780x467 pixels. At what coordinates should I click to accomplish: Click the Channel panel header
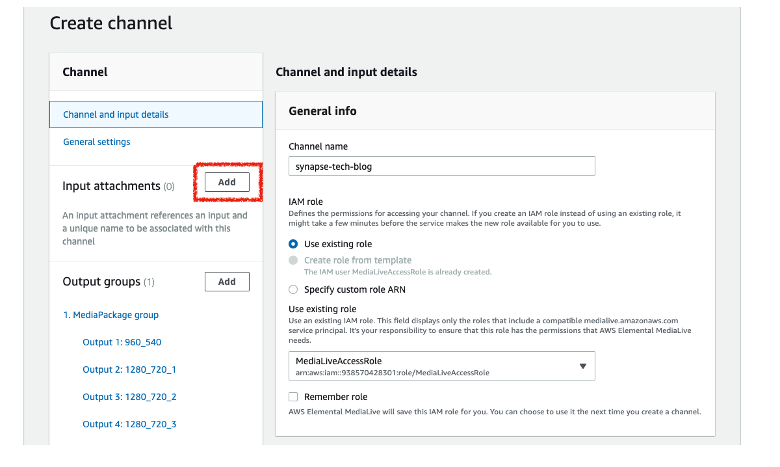click(84, 72)
